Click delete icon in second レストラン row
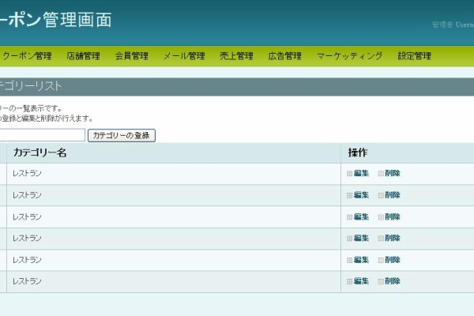 pyautogui.click(x=381, y=195)
